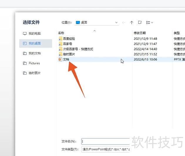Click the folder icon beside sidebar 临时图片
The height and width of the screenshot is (156, 185).
pyautogui.click(x=25, y=73)
